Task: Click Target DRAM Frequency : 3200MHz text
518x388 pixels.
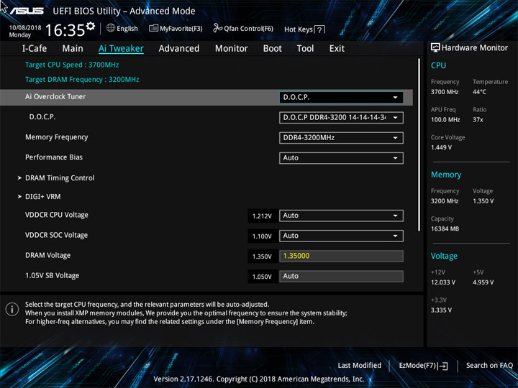Action: point(82,80)
